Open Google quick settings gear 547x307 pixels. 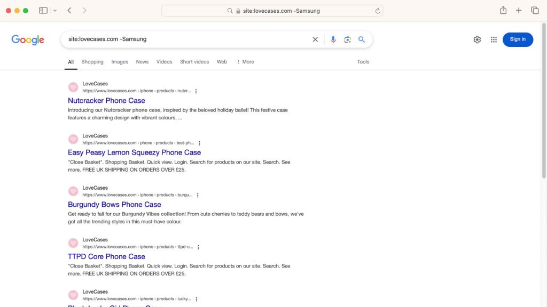pos(477,39)
